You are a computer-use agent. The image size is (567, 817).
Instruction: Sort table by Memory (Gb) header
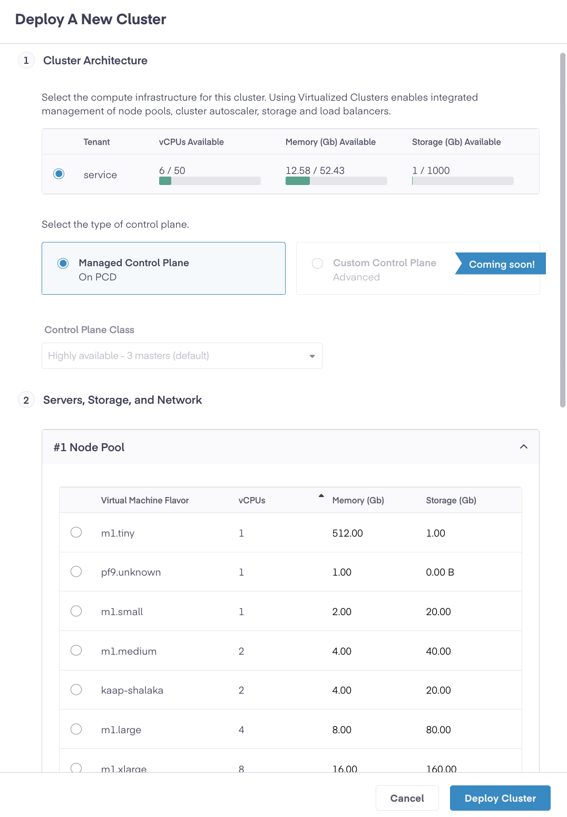click(358, 500)
